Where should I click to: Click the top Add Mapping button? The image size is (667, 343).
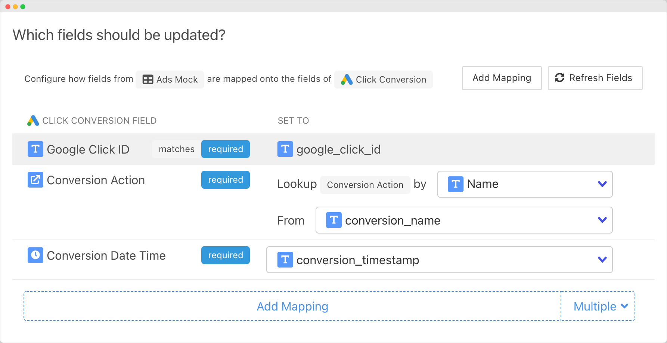point(501,78)
